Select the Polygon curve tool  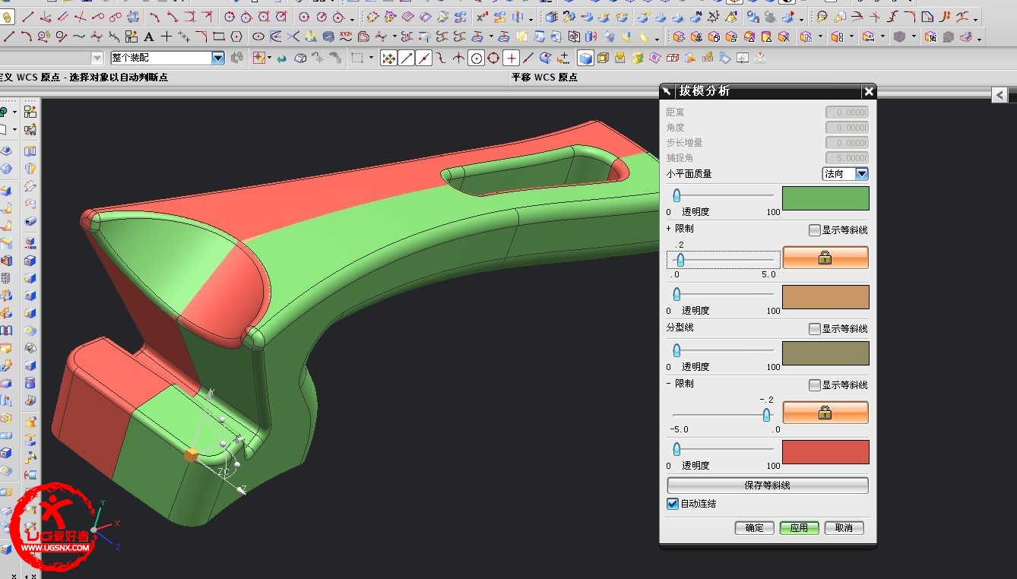pos(236,36)
